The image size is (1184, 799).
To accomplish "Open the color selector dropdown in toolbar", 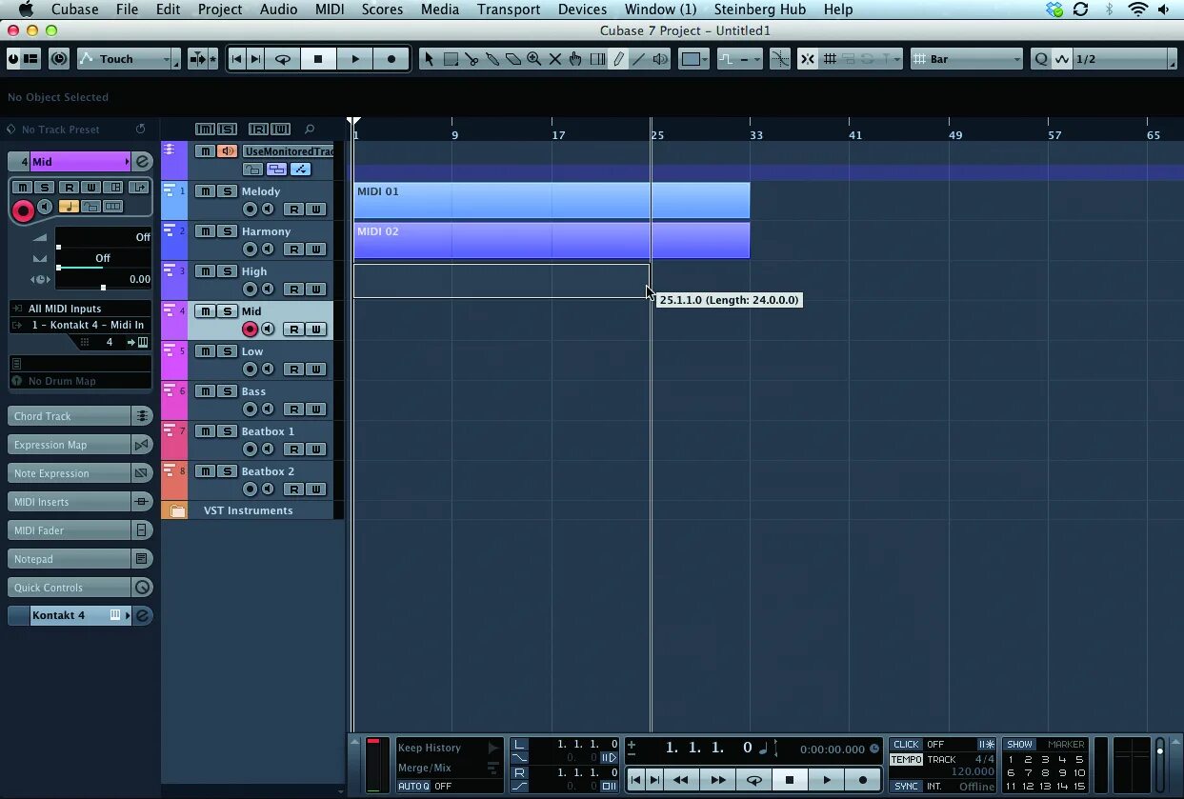I will (694, 59).
